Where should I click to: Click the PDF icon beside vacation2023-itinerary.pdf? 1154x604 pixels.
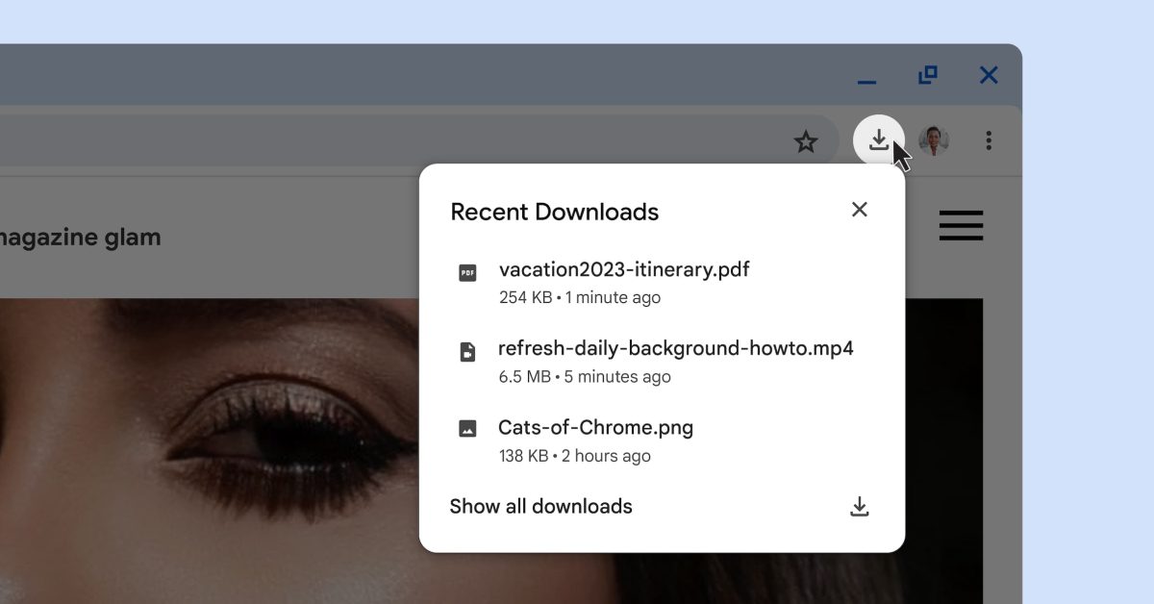[467, 273]
